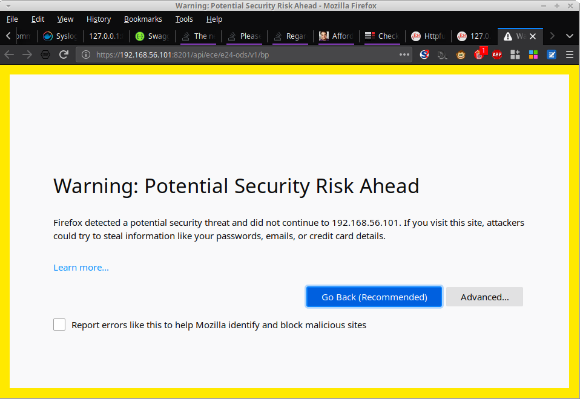This screenshot has width=580, height=399.
Task: Follow the Learn more… link
Action: pyautogui.click(x=81, y=268)
